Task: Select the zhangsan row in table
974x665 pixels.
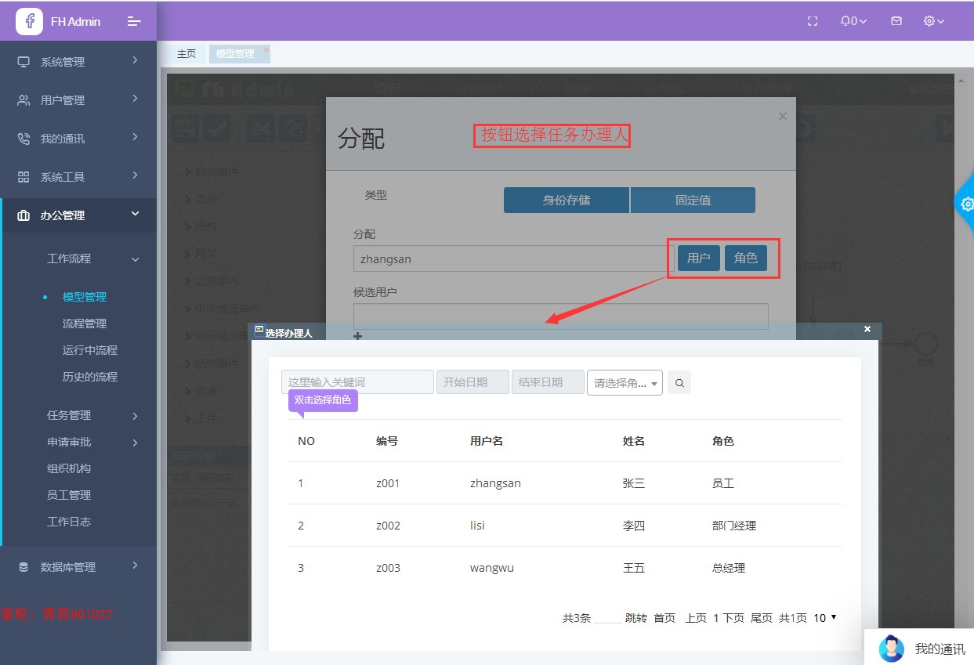Action: coord(495,483)
